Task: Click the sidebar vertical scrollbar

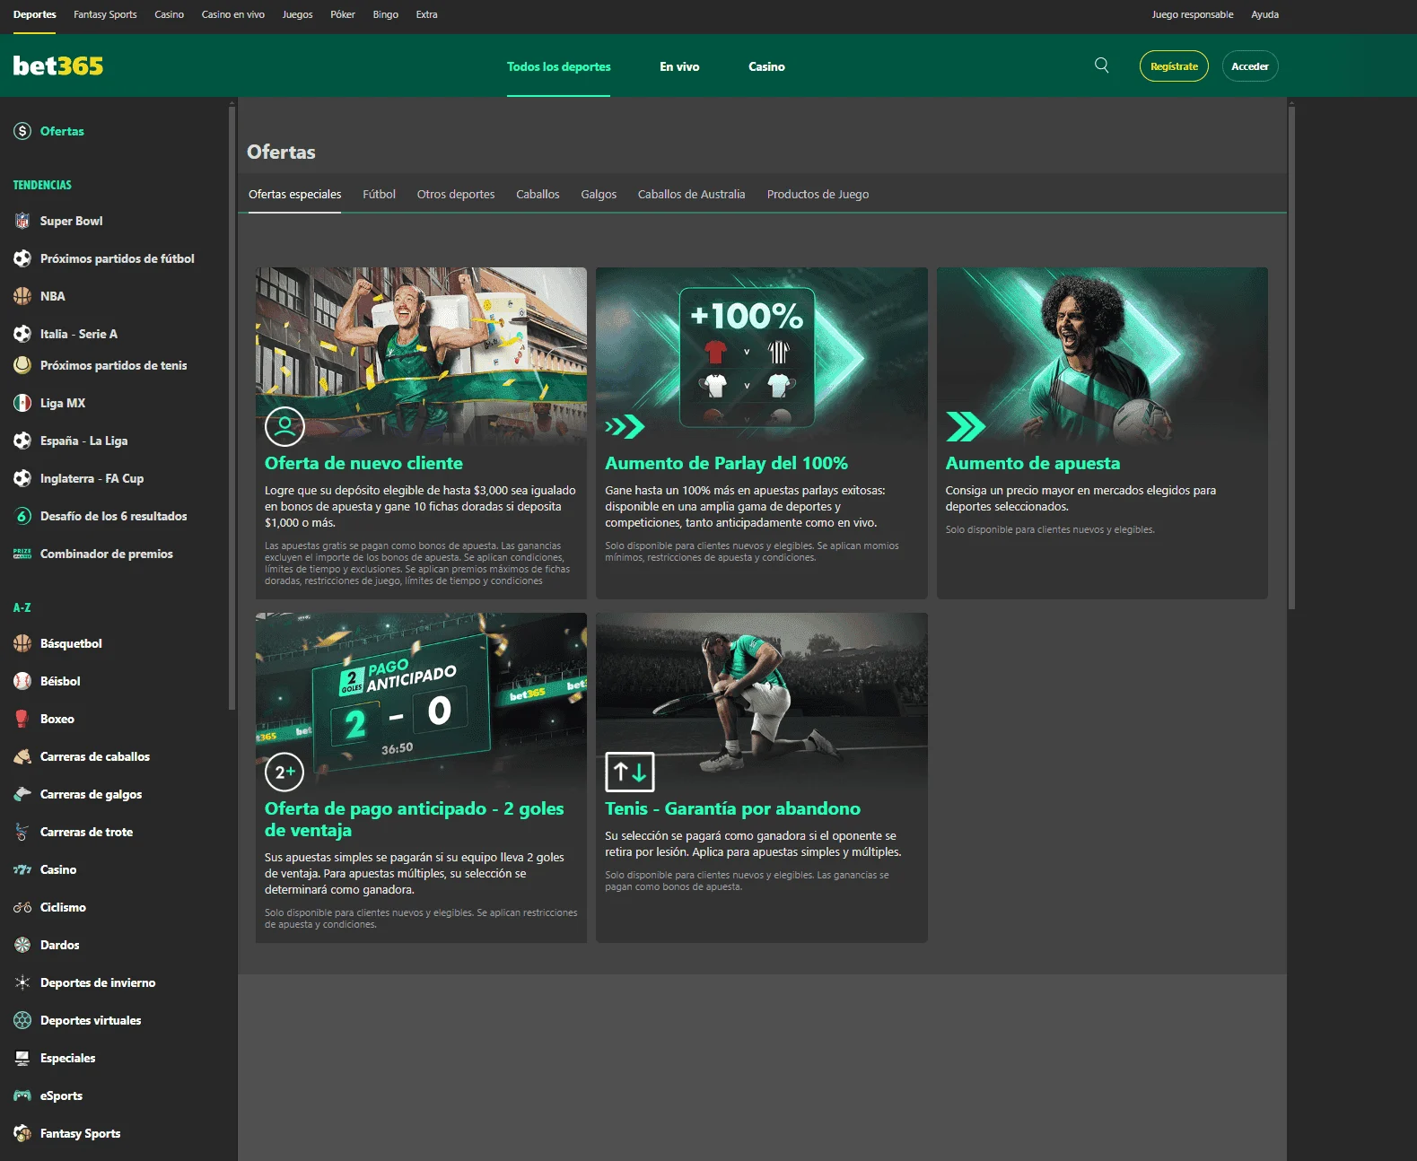Action: coord(232,408)
